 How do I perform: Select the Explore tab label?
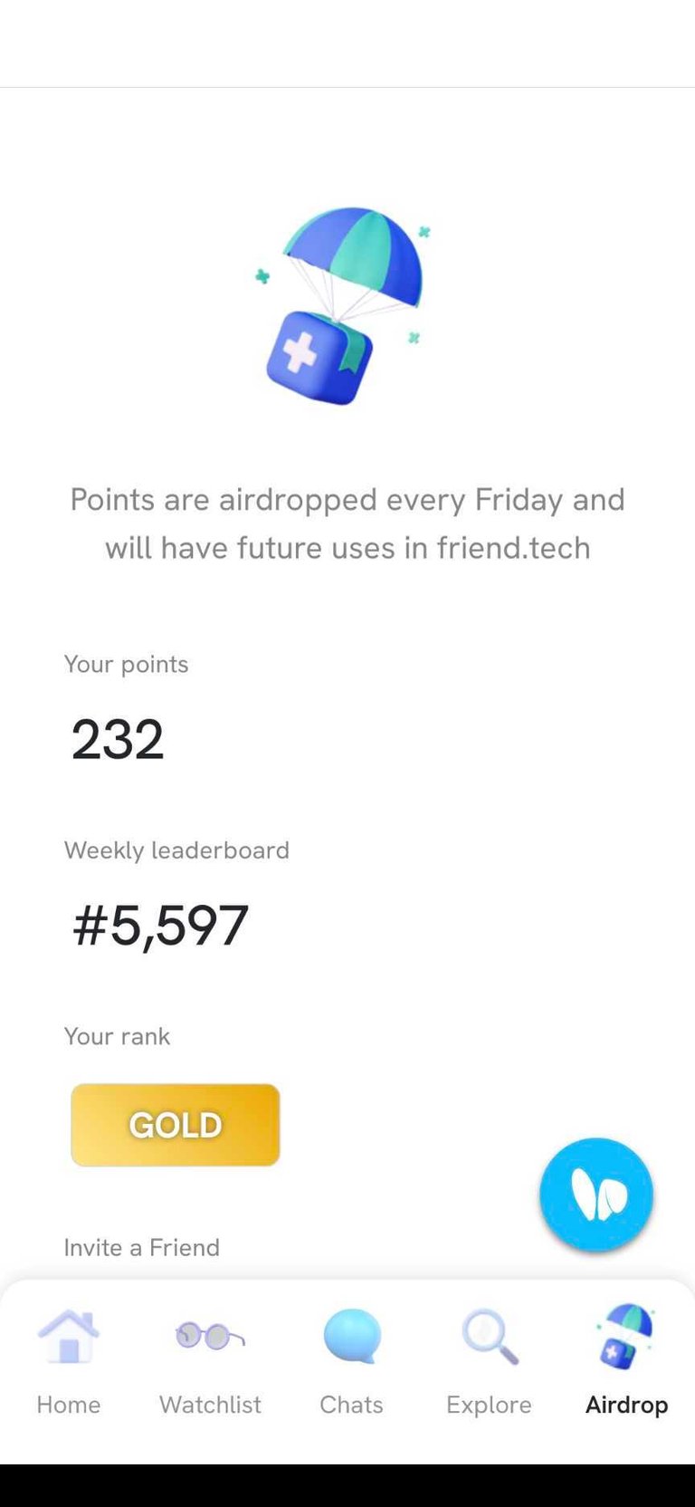pyautogui.click(x=489, y=1405)
